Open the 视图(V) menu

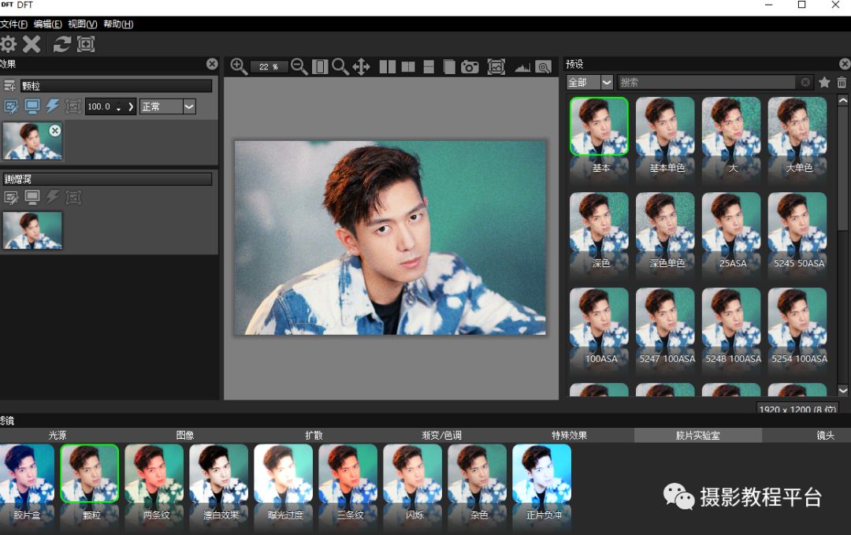click(82, 24)
